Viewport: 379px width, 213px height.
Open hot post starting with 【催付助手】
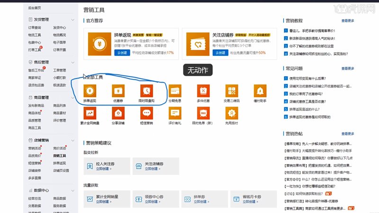tap(318, 151)
